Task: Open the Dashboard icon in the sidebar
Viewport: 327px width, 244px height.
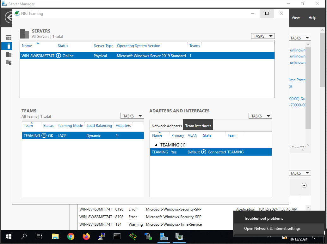Action: point(9,38)
